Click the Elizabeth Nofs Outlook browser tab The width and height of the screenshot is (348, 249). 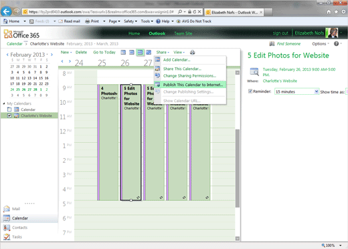(x=234, y=12)
